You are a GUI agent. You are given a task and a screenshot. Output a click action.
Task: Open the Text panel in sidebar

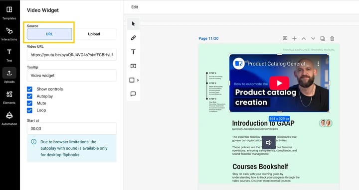[x=9, y=55]
